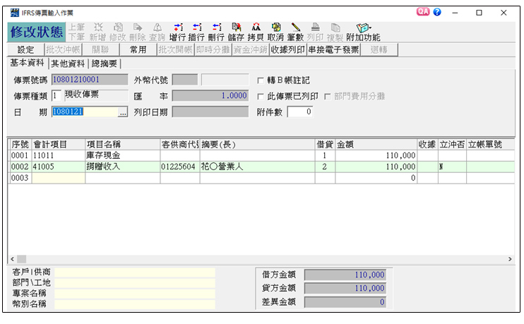Switch to the 總摘要 tab
The image size is (524, 324).
(x=105, y=64)
